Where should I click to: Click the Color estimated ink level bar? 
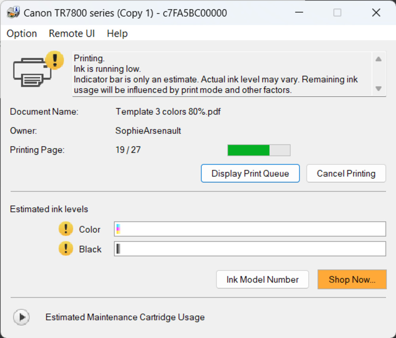(x=249, y=229)
